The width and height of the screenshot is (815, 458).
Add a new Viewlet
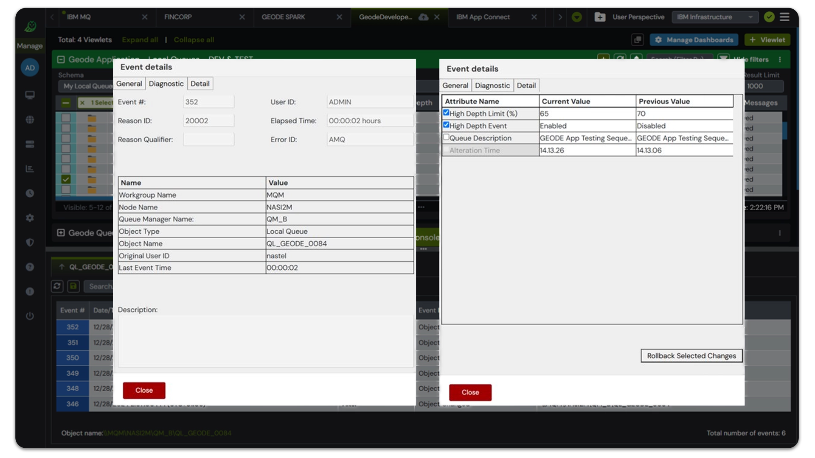[767, 40]
